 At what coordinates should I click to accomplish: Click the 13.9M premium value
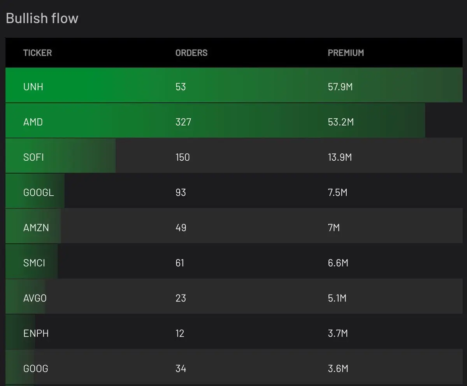pos(340,157)
